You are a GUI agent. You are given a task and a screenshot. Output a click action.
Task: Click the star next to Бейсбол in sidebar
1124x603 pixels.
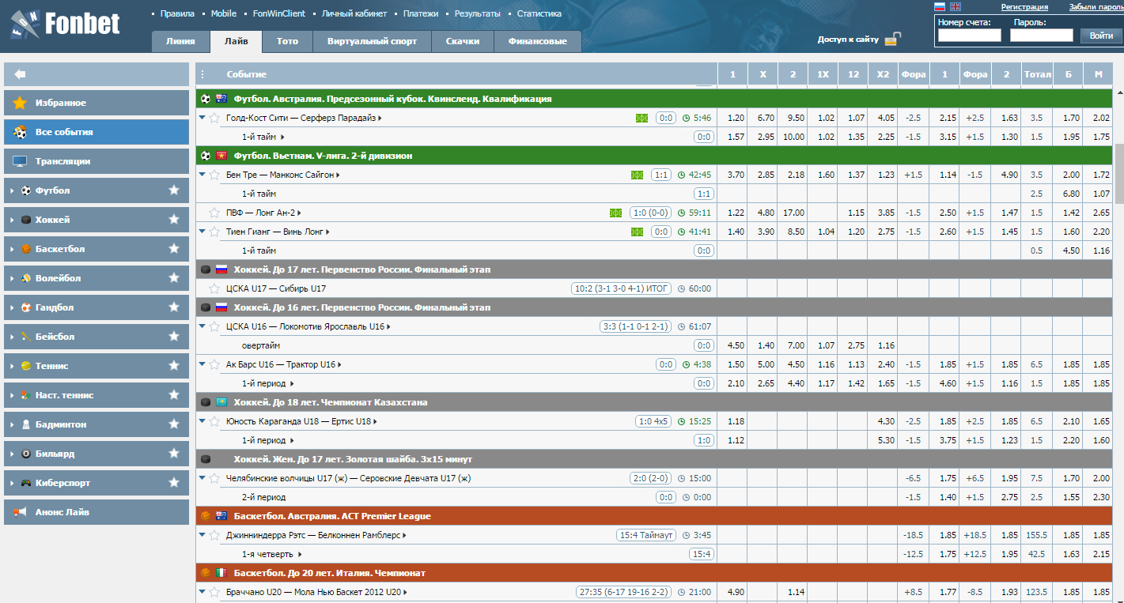173,337
